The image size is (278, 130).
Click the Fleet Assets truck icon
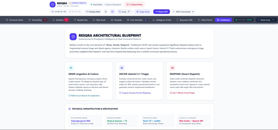pos(94,20)
